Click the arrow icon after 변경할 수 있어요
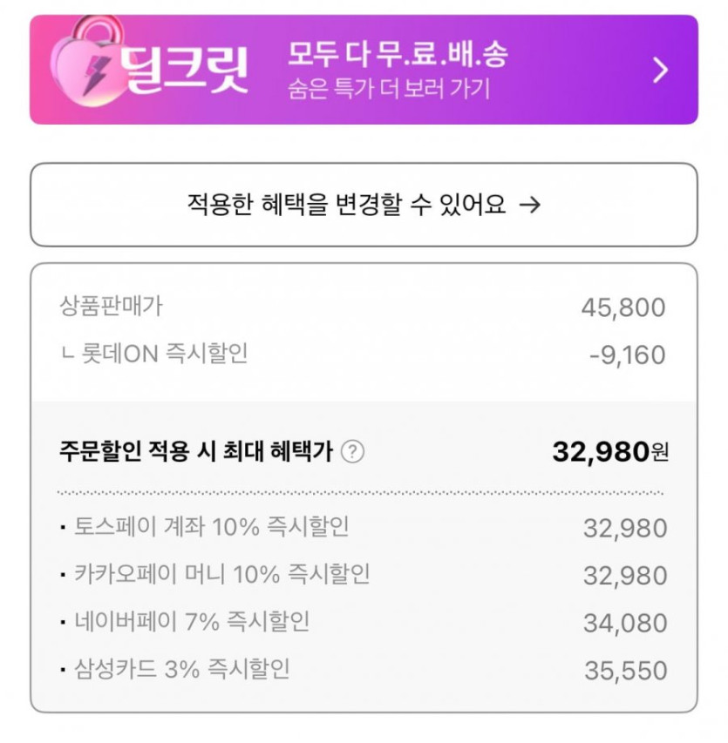This screenshot has width=728, height=743. pyautogui.click(x=529, y=205)
